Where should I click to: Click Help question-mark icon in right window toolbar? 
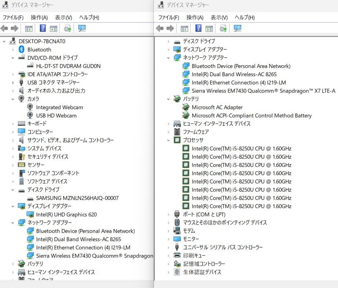pos(198,28)
